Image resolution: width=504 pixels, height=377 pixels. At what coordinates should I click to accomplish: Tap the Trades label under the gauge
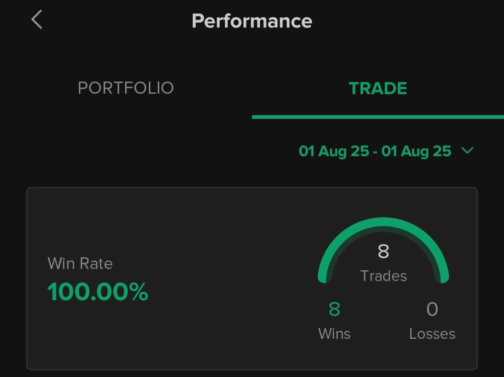[384, 276]
